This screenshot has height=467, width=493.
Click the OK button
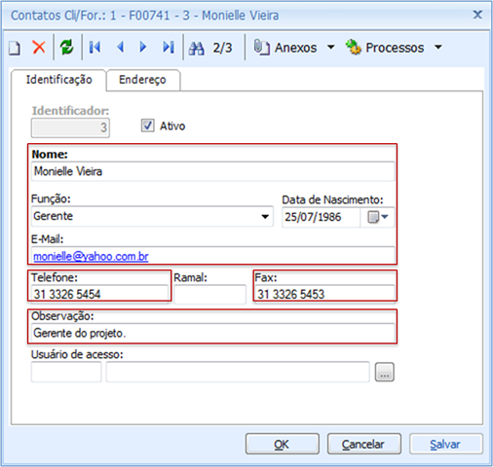pos(283,444)
